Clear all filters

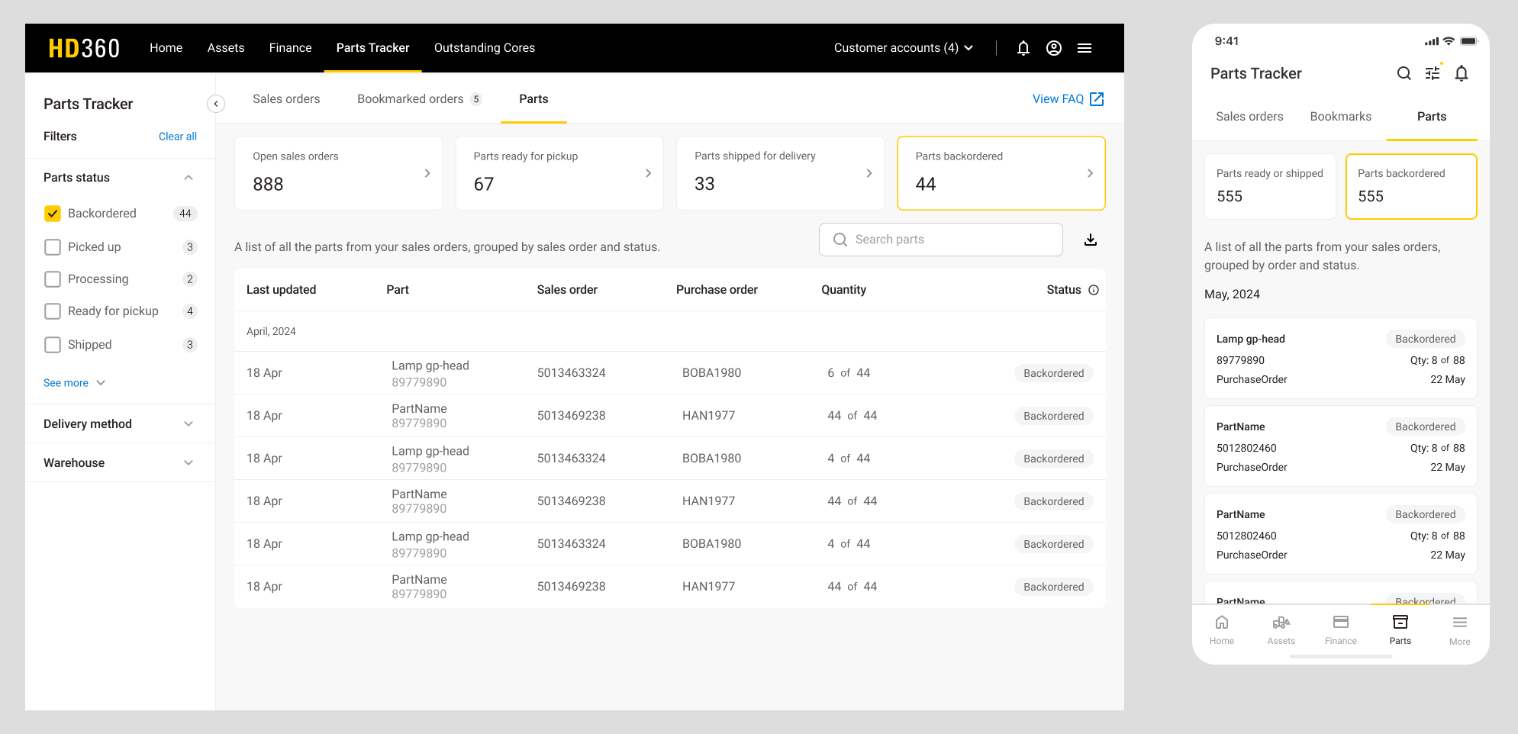pos(178,137)
